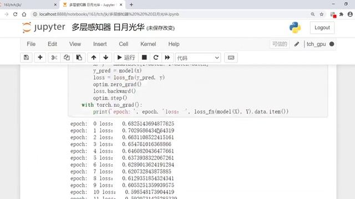Open the File menu
The width and height of the screenshot is (355, 199).
point(31,44)
